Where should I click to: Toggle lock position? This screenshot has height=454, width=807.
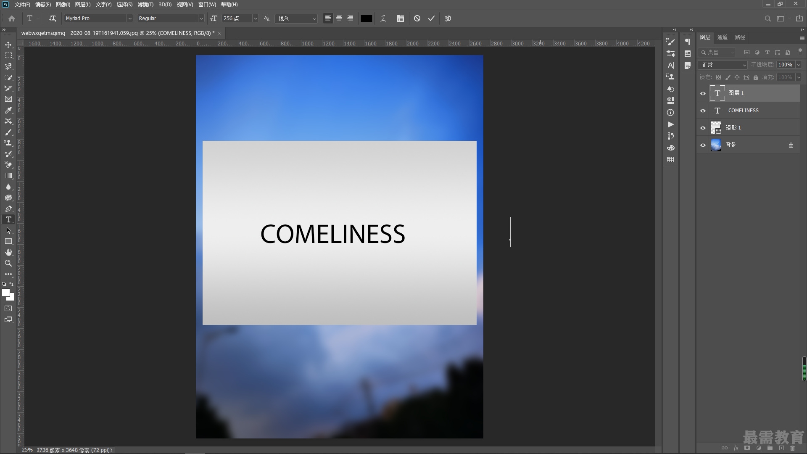pyautogui.click(x=737, y=77)
